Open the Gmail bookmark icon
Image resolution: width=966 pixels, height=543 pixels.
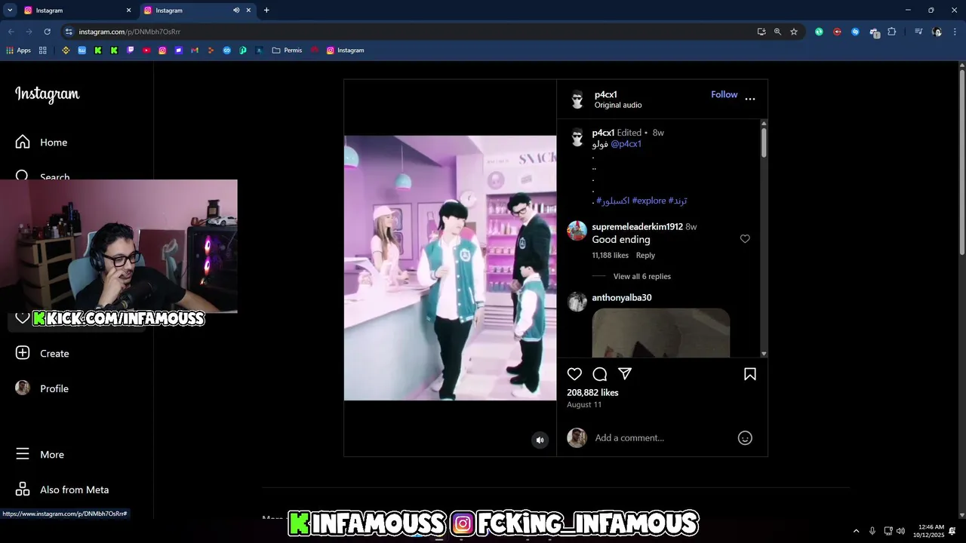[x=195, y=51]
